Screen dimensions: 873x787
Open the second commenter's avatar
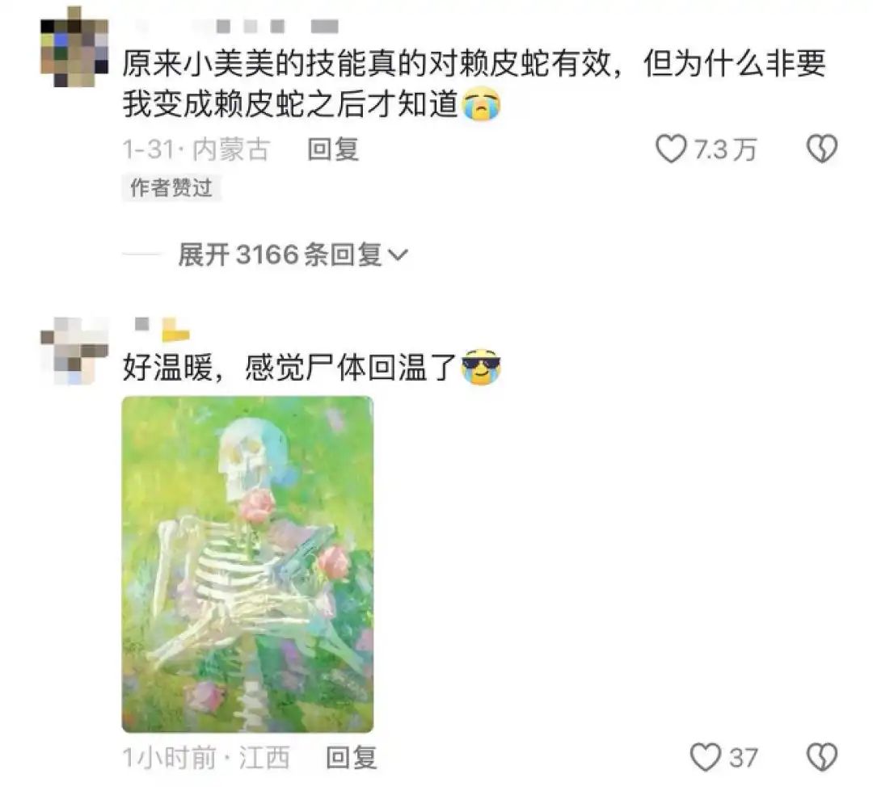tap(74, 351)
